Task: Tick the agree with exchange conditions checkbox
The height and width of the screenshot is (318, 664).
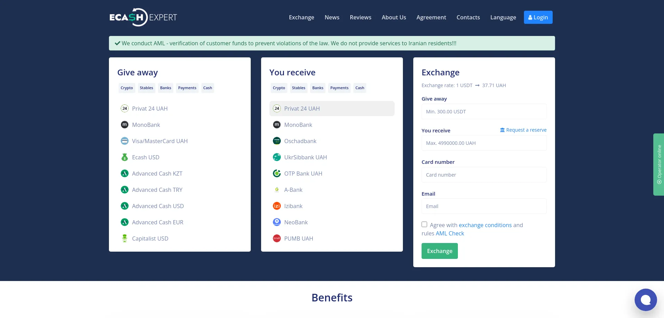Action: point(424,225)
